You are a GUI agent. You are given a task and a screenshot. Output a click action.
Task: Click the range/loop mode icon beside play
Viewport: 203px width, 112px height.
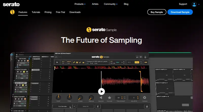click(x=63, y=62)
